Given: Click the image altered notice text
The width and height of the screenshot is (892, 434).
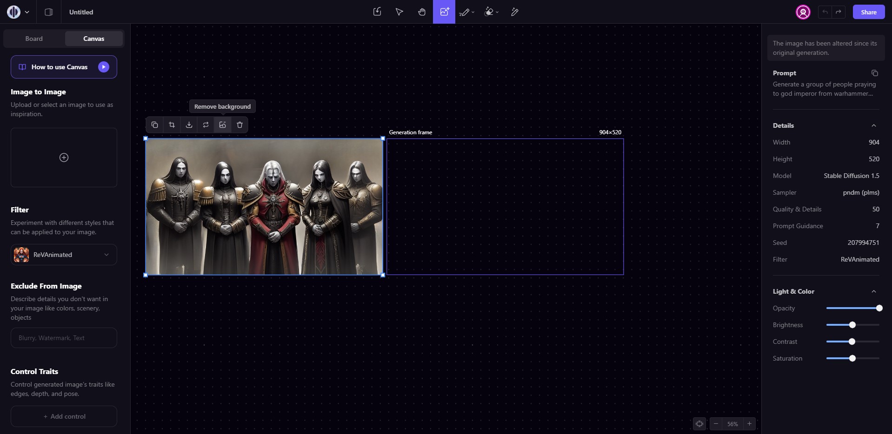Looking at the screenshot, I should (x=825, y=48).
